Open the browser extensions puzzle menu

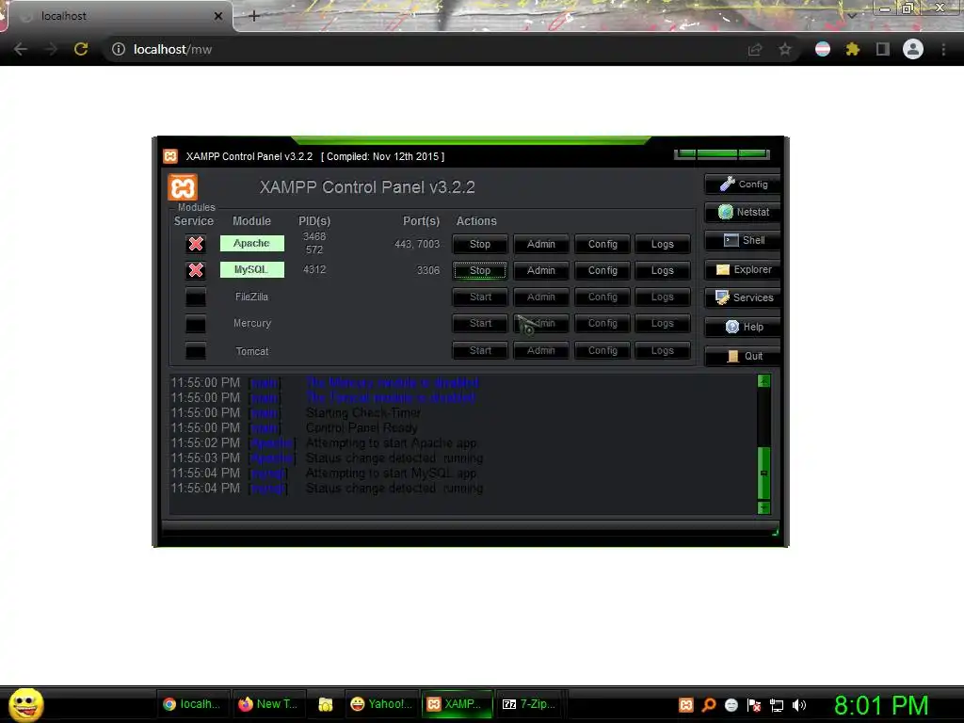coord(852,49)
